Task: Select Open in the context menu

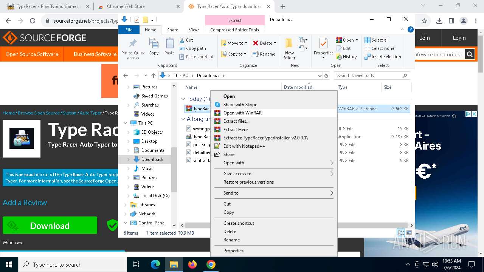Action: coord(273,96)
